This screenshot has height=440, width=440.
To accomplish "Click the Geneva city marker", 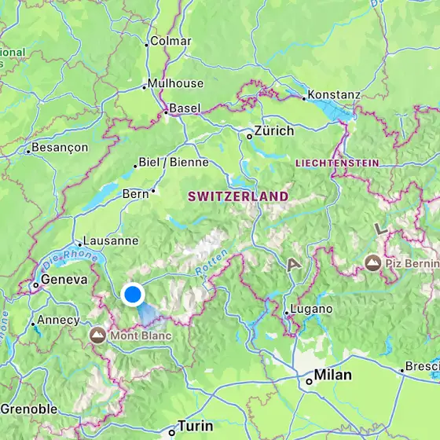I will (35, 285).
